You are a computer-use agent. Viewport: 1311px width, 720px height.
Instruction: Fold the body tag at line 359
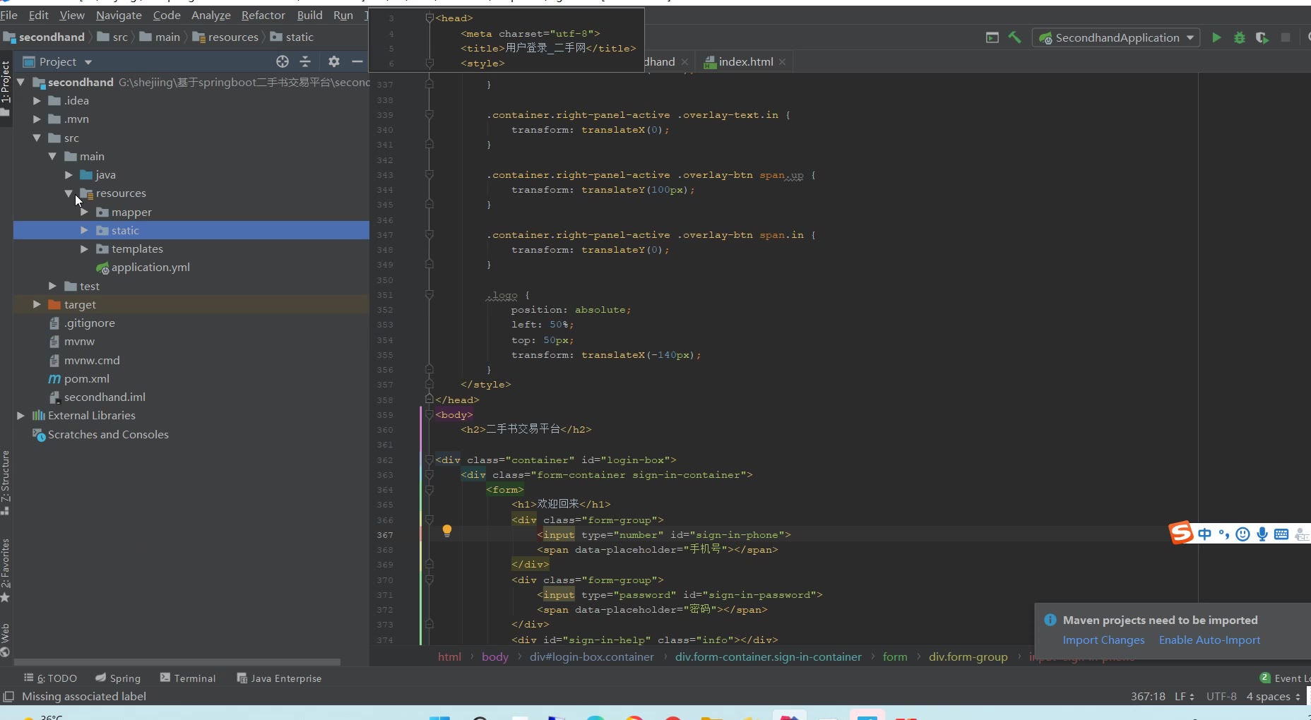click(x=429, y=415)
